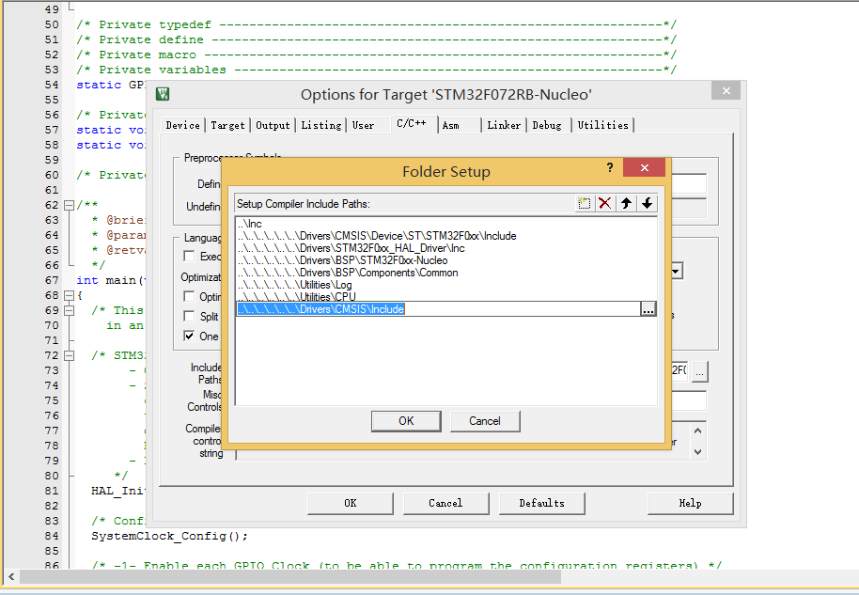The width and height of the screenshot is (859, 595).
Task: Click the Defaults button
Action: [541, 503]
